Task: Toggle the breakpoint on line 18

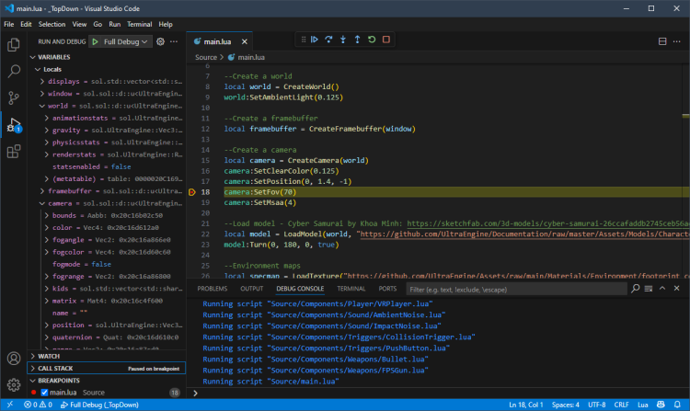Action: click(192, 191)
